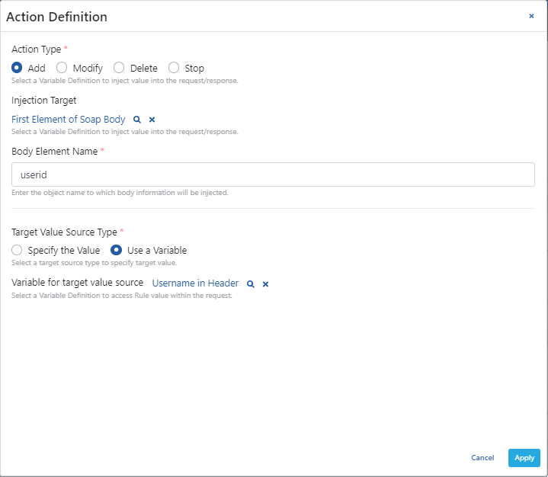Open the First Element of Soap Body link
Screen dimensions: 548x477
tap(69, 120)
